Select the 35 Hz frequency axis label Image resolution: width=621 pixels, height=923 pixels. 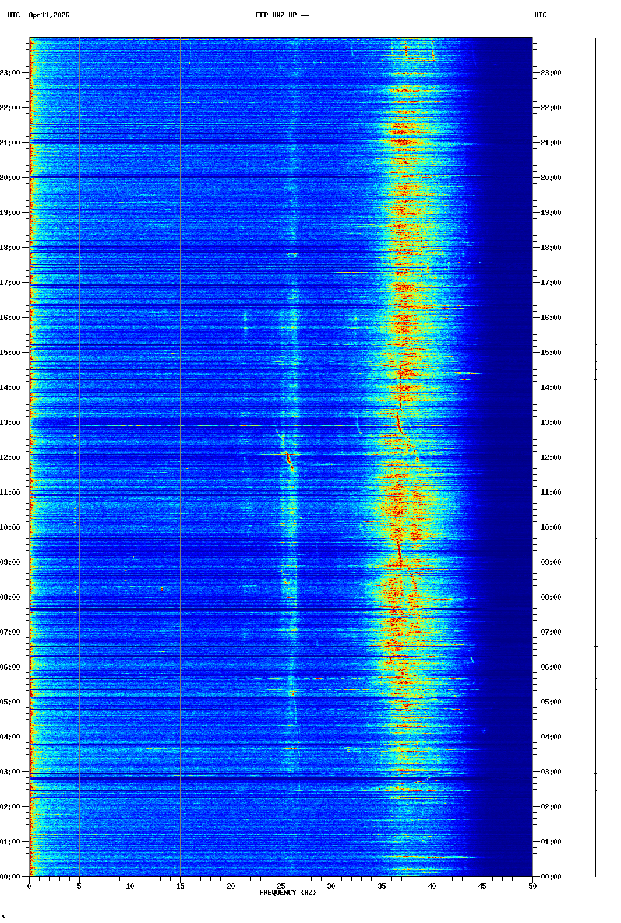tap(382, 886)
